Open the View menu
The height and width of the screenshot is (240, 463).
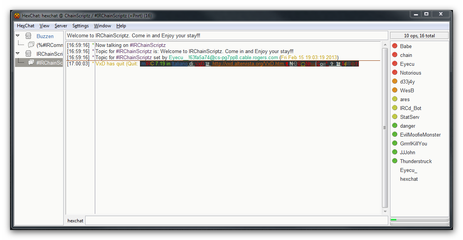44,26
